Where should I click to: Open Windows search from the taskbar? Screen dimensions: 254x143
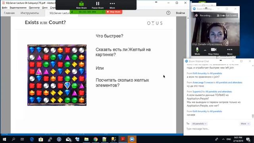pos(13,139)
